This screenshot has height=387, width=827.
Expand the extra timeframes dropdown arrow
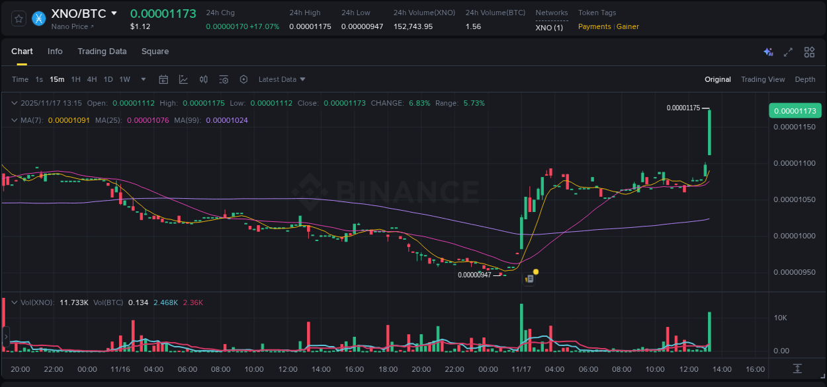click(142, 79)
